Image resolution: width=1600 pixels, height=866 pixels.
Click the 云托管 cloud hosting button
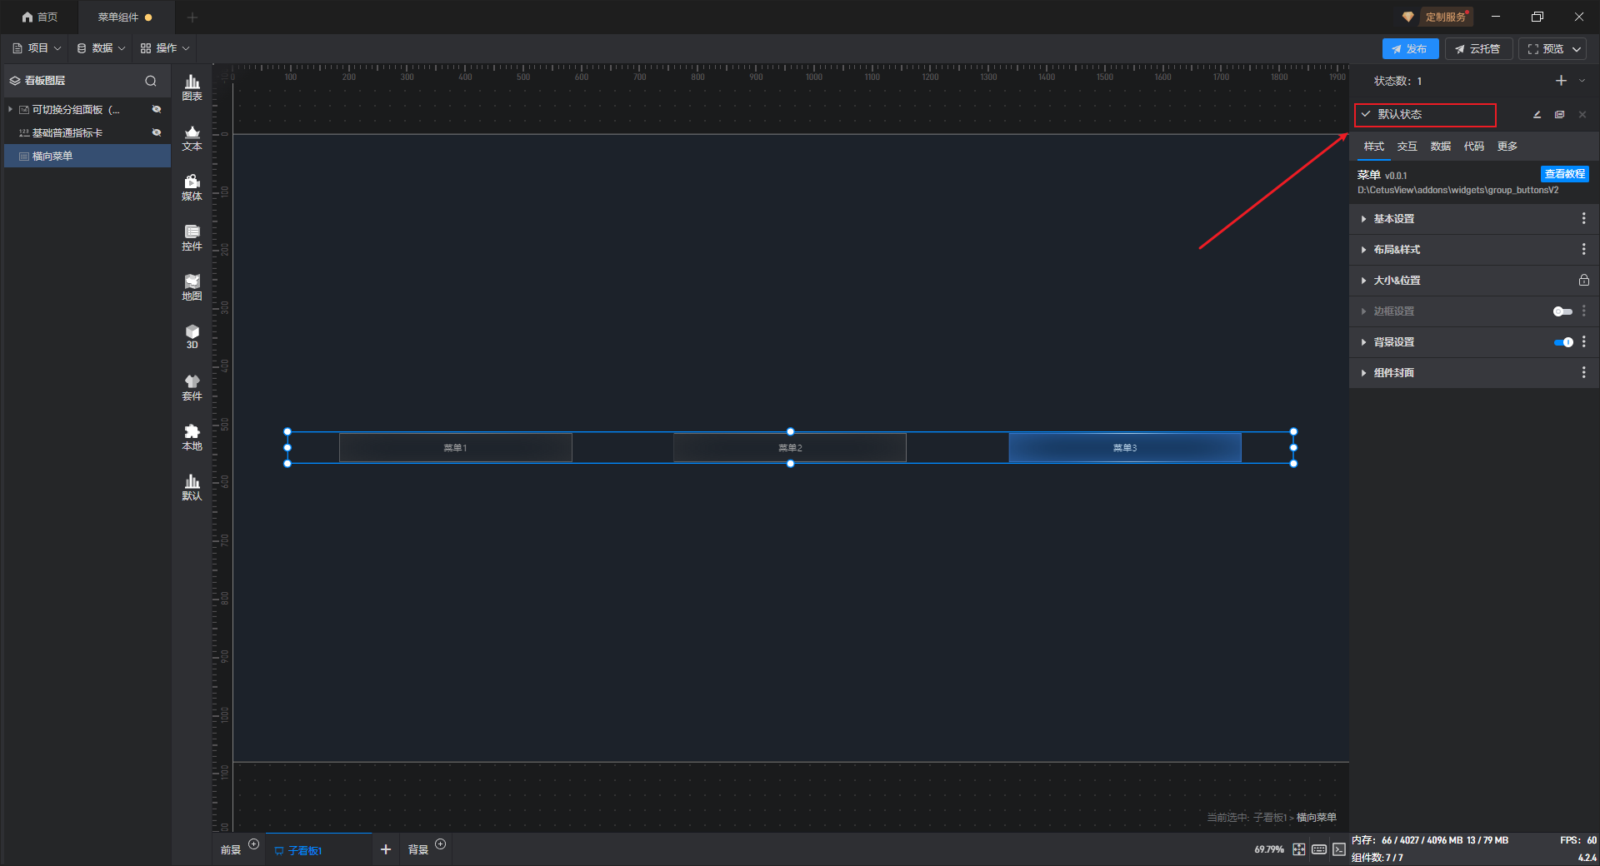[x=1478, y=49]
